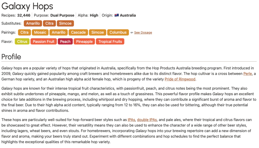Image resolution: width=259 pixels, height=148 pixels.
Task: Select the Citra substitute tag
Action: 49,23
